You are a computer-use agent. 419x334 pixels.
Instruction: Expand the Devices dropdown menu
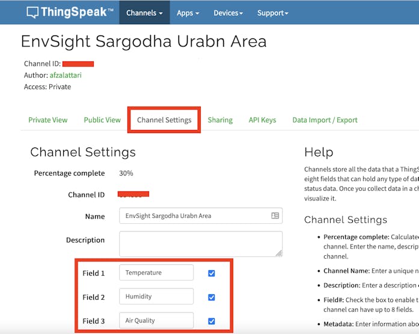[228, 13]
